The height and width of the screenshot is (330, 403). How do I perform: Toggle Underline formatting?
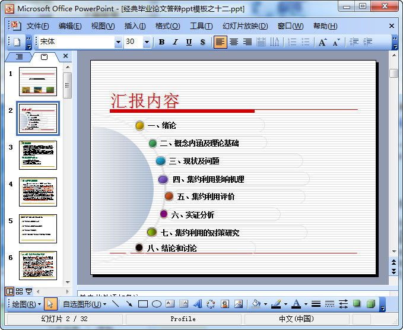click(189, 42)
